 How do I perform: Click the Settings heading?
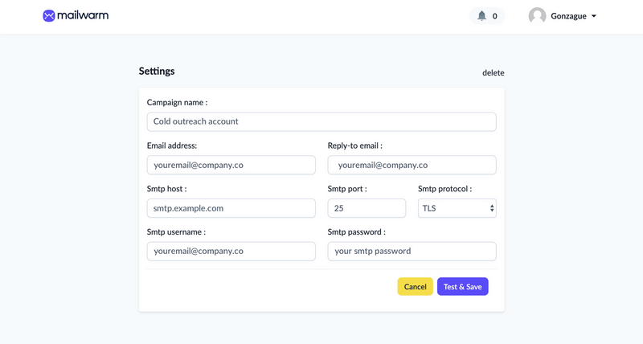pyautogui.click(x=157, y=71)
